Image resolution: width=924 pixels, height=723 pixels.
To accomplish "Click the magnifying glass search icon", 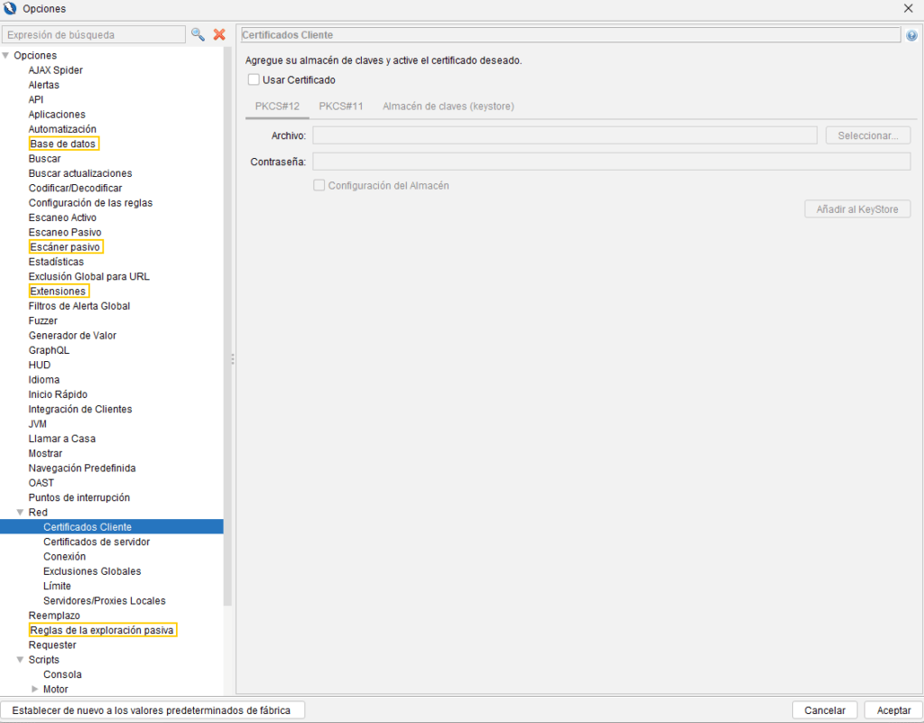I will (x=198, y=34).
